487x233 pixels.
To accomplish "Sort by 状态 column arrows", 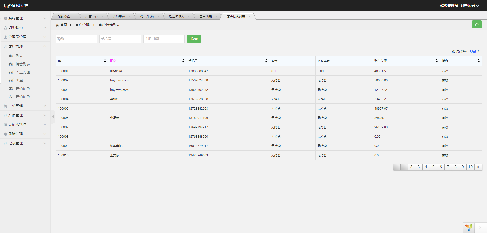I will pos(479,61).
